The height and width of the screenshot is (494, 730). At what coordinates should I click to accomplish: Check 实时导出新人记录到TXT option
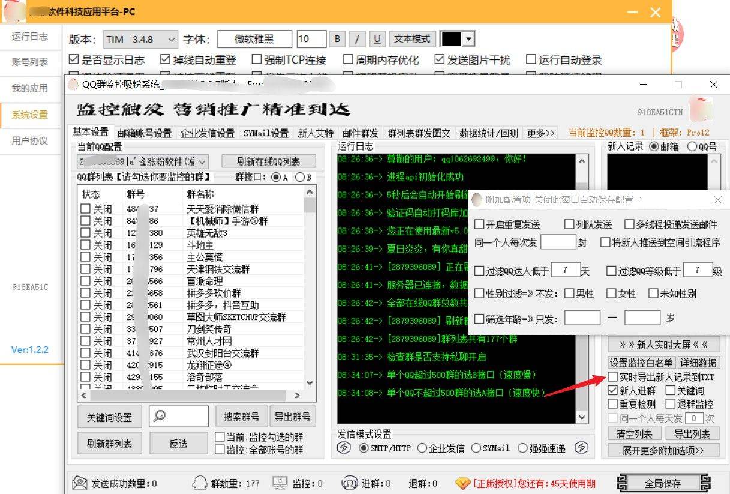pos(612,377)
